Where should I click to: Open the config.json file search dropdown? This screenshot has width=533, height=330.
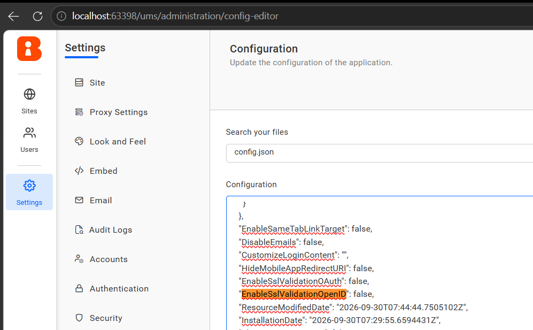tap(380, 153)
